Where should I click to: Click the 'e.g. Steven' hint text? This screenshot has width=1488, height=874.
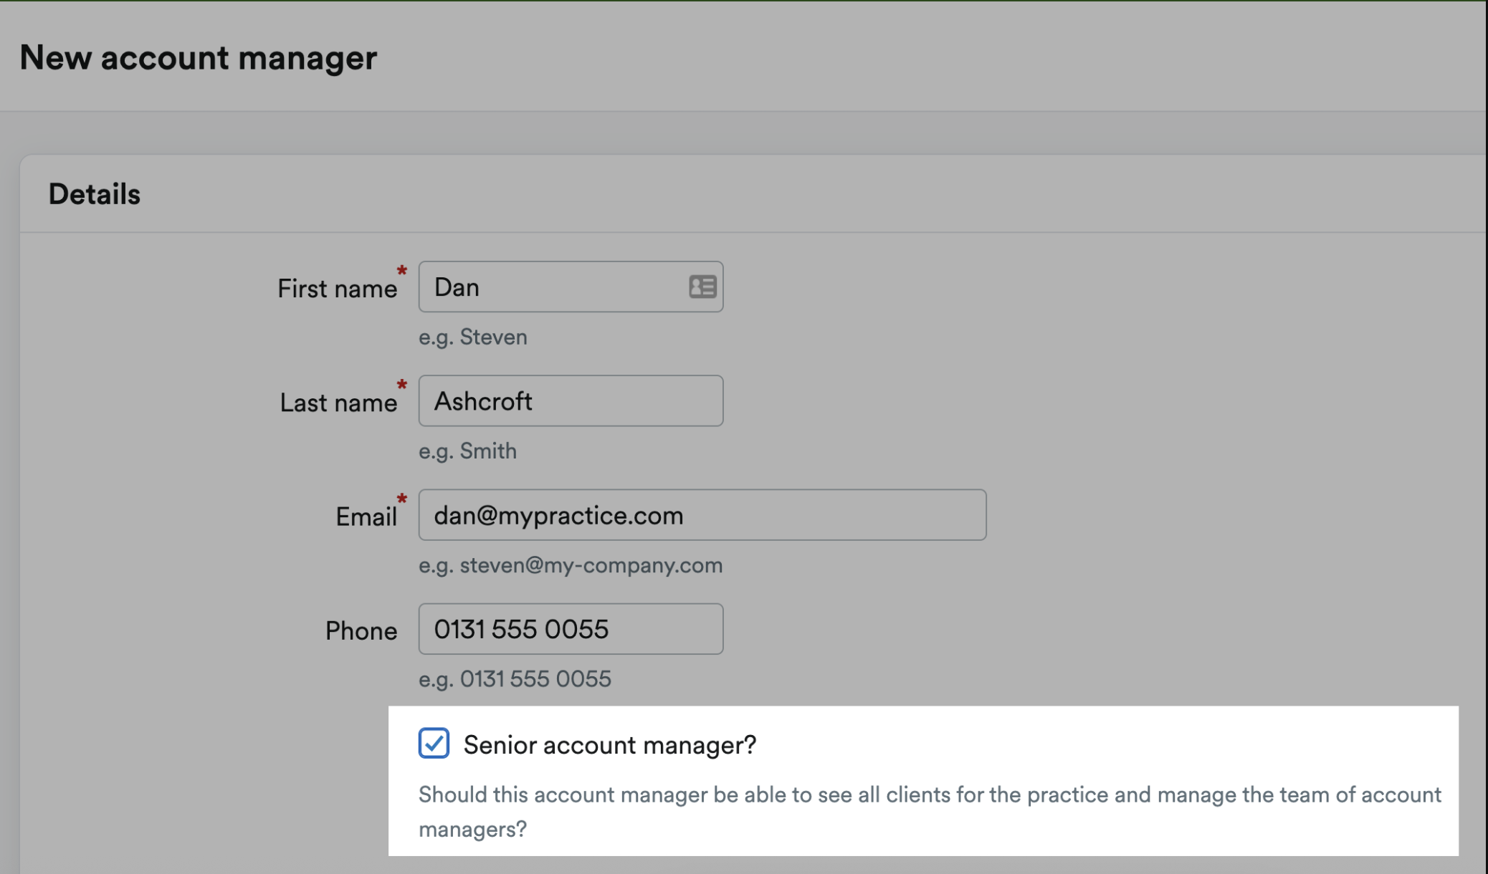pos(473,337)
